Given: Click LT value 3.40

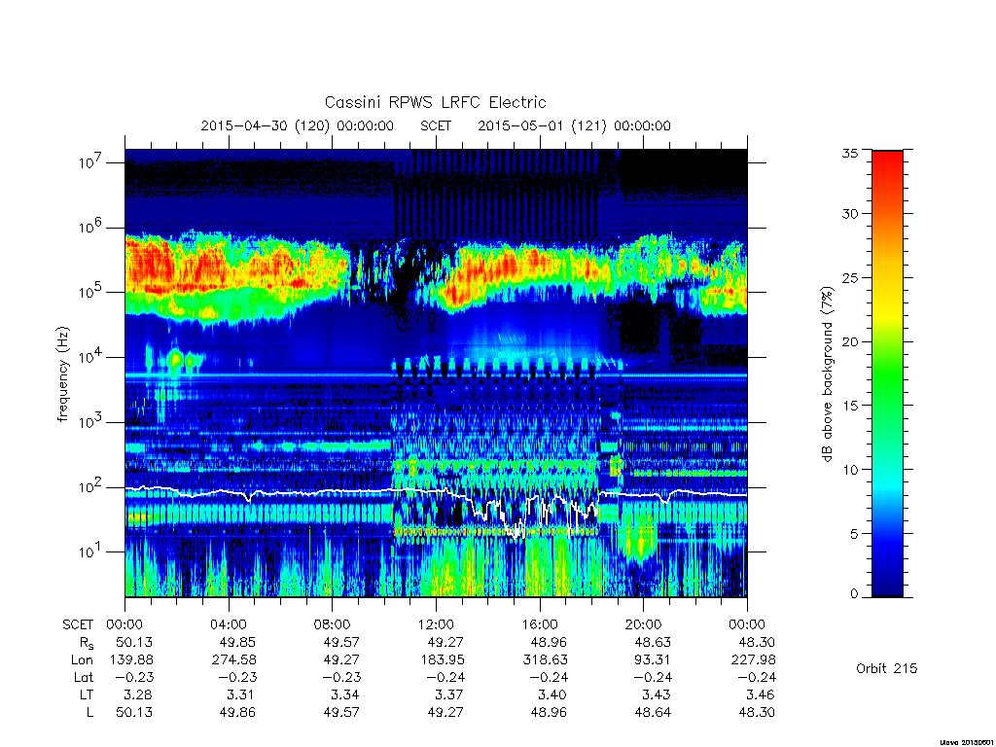Looking at the screenshot, I should click(552, 694).
